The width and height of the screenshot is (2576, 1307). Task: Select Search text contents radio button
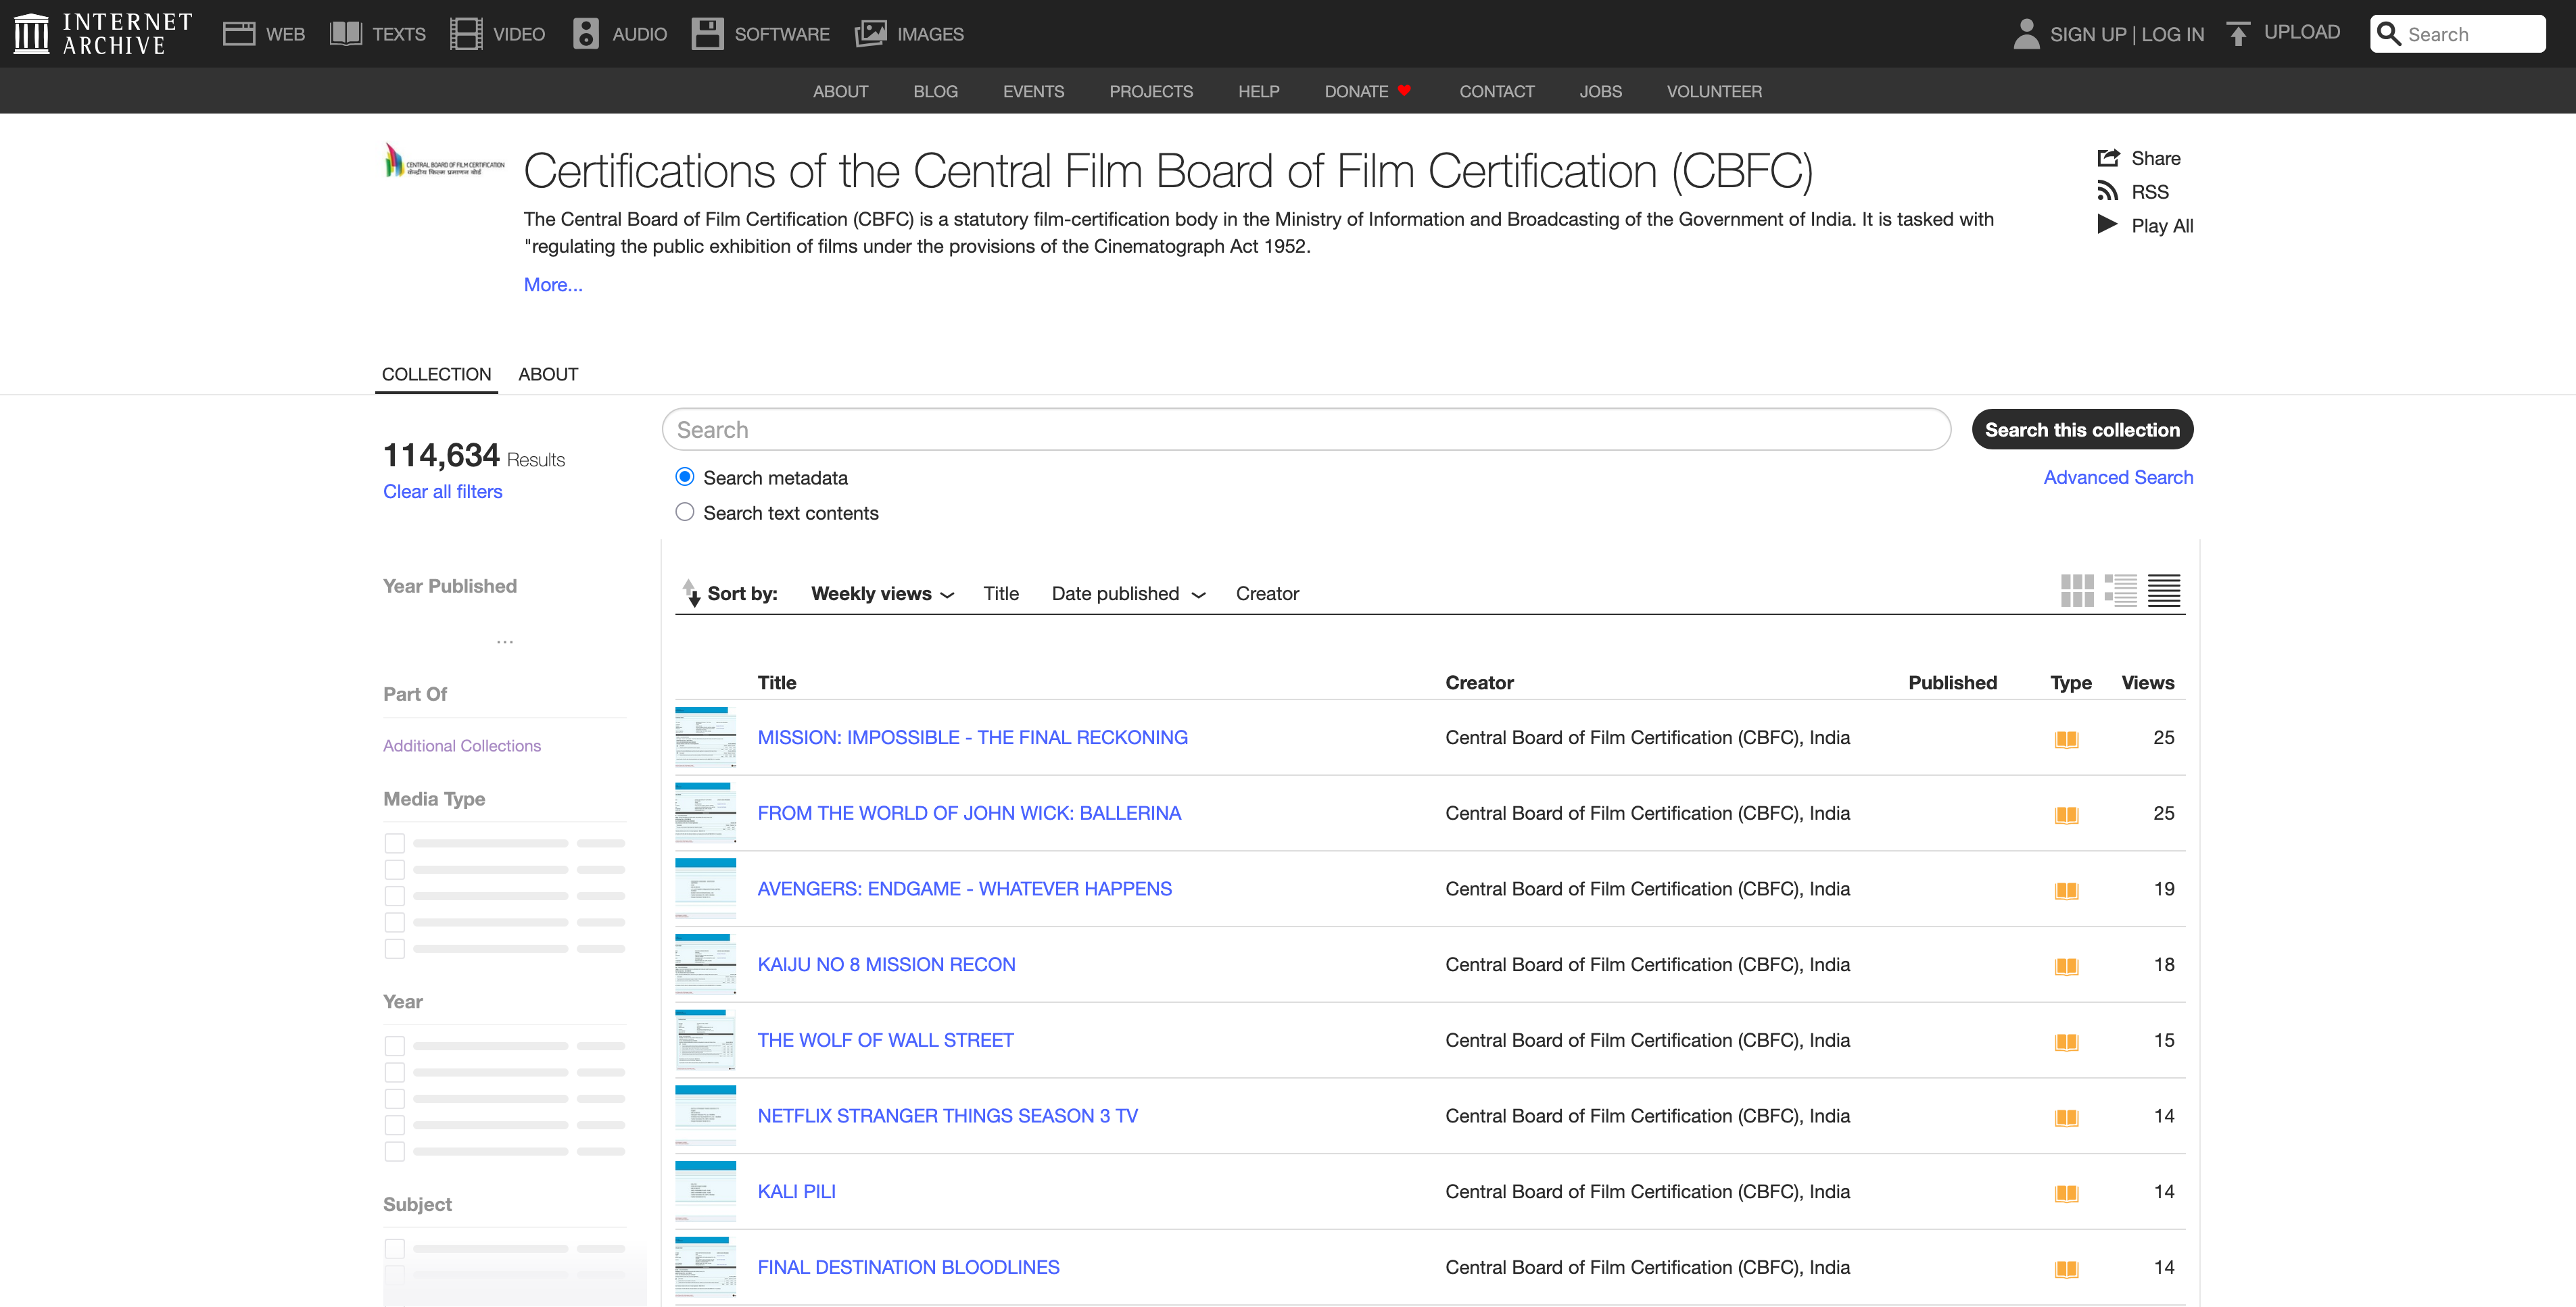(685, 513)
